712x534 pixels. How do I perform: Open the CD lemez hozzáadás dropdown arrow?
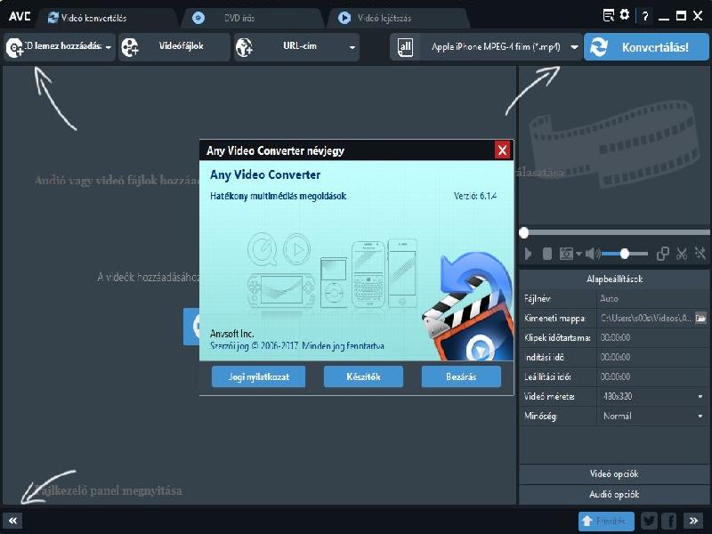109,47
